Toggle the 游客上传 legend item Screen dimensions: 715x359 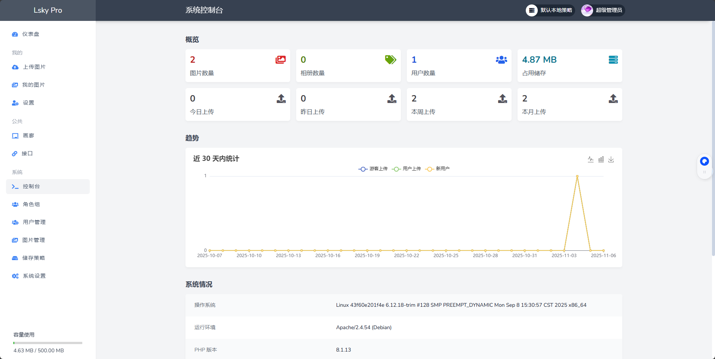click(x=372, y=169)
